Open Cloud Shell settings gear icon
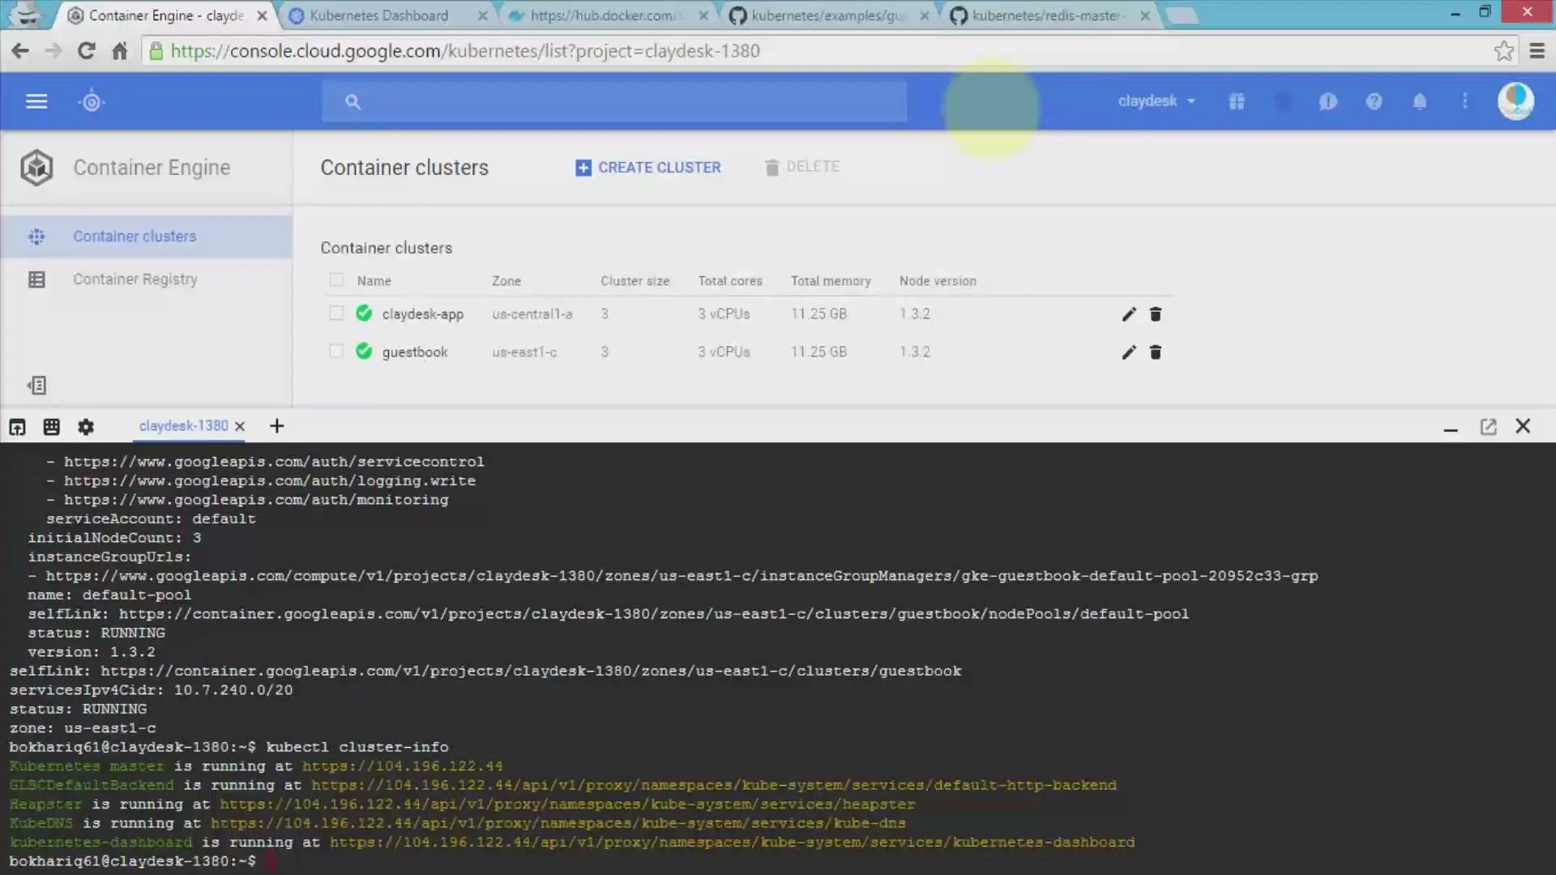 (86, 426)
